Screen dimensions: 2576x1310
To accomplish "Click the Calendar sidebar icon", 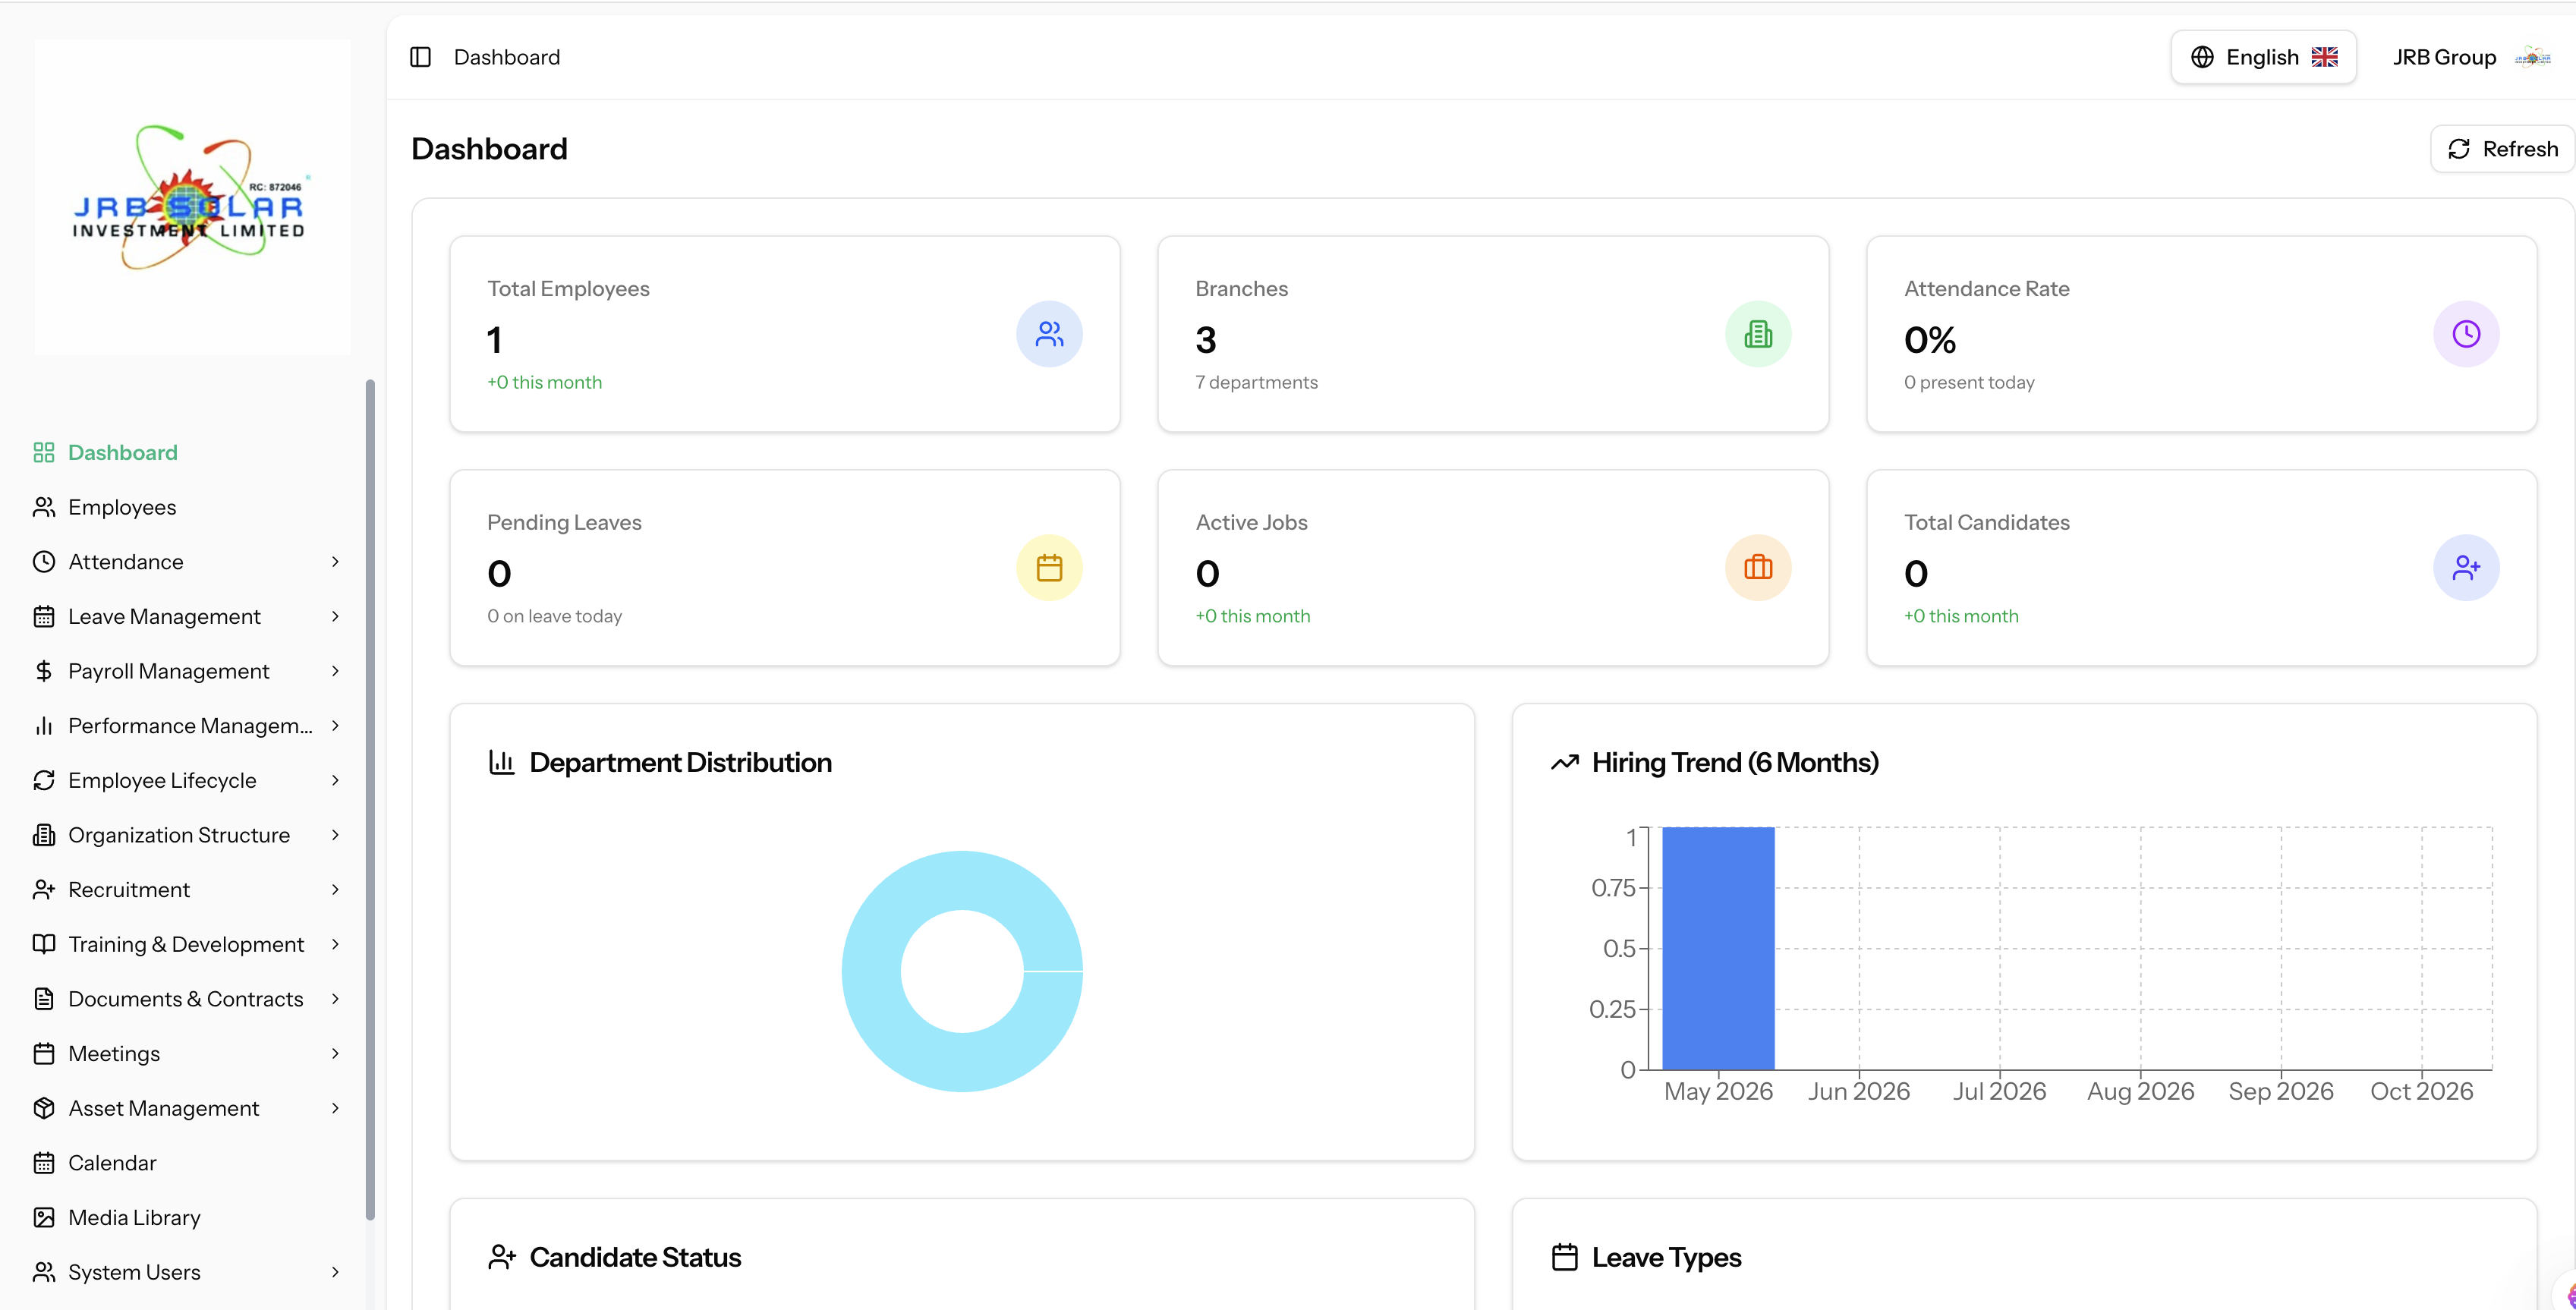I will point(44,1163).
